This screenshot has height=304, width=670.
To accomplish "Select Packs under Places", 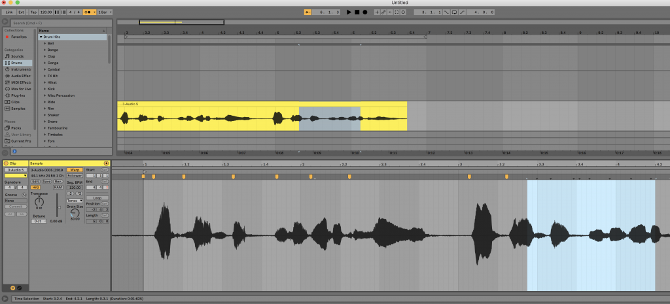I will click(16, 128).
